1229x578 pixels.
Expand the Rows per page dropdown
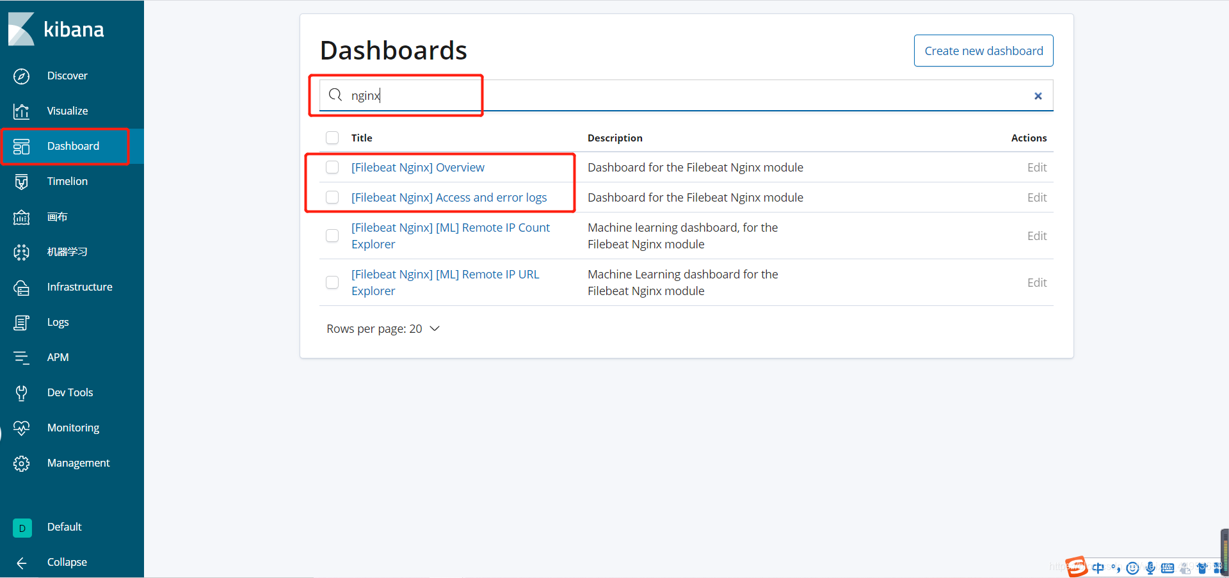pos(383,328)
